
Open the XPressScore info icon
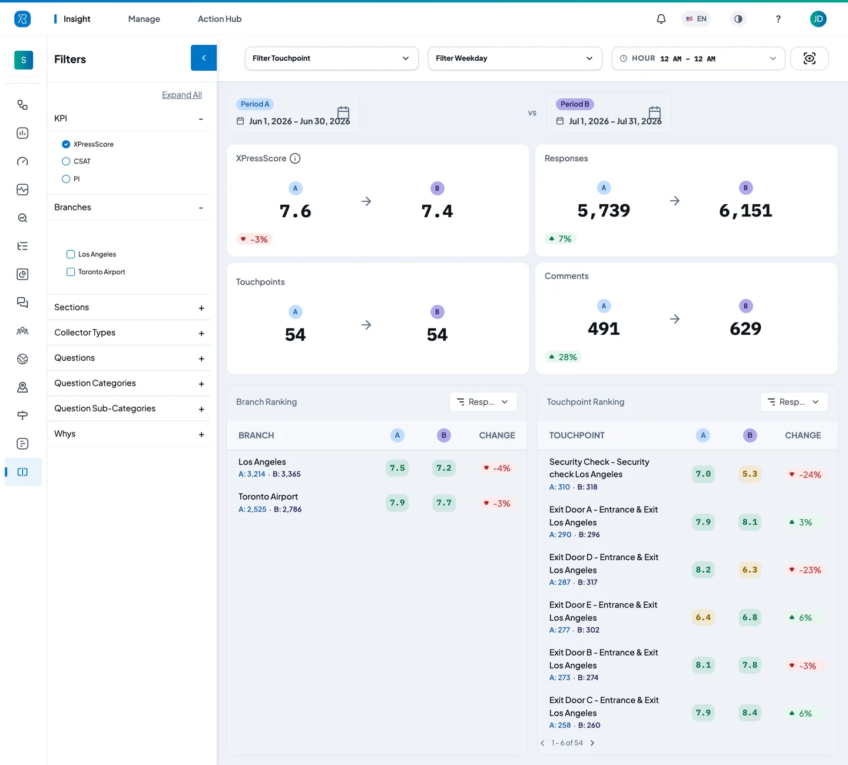pyautogui.click(x=296, y=158)
